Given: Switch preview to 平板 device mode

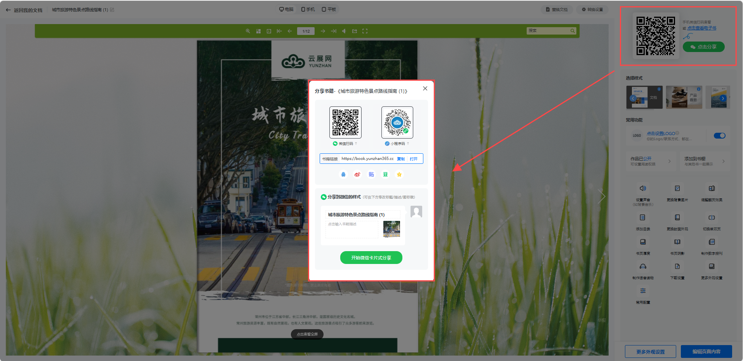Looking at the screenshot, I should coord(329,9).
